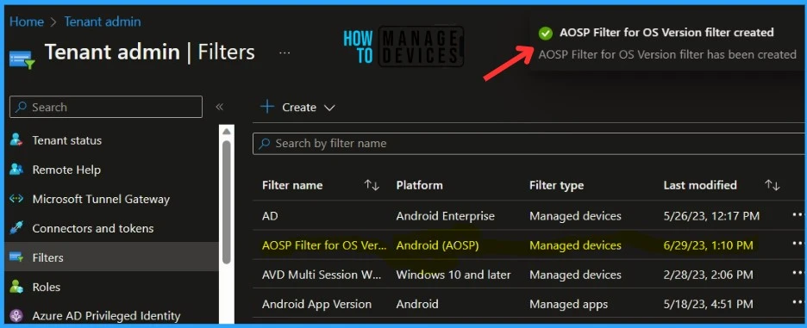This screenshot has height=328, width=807.
Task: Click the Microsoft Tunnel Gateway icon
Action: tap(16, 199)
